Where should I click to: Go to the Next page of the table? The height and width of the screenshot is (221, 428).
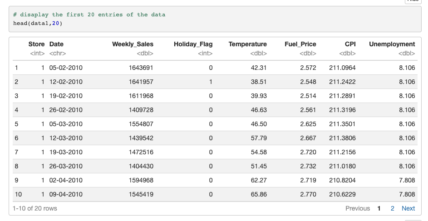point(408,208)
